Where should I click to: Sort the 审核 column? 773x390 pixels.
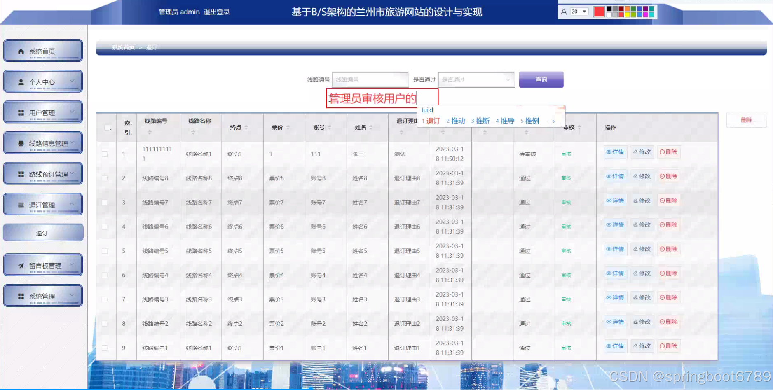579,128
